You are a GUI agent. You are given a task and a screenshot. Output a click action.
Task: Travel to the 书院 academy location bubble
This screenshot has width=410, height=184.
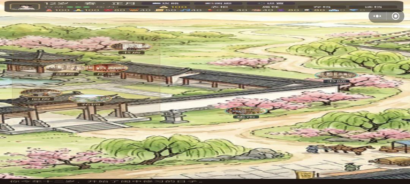(x=336, y=75)
